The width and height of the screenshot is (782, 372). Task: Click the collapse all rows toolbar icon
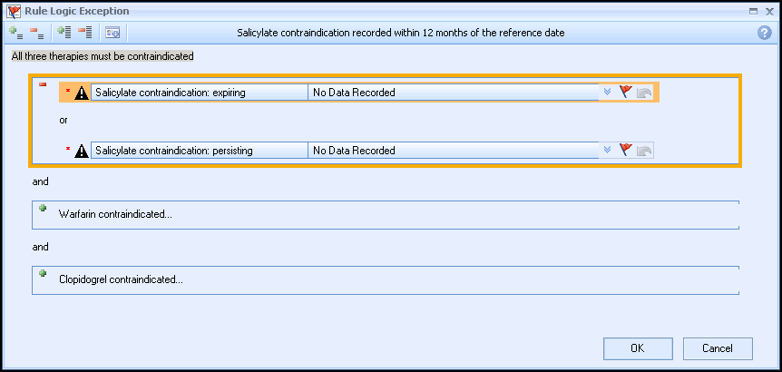tap(85, 33)
